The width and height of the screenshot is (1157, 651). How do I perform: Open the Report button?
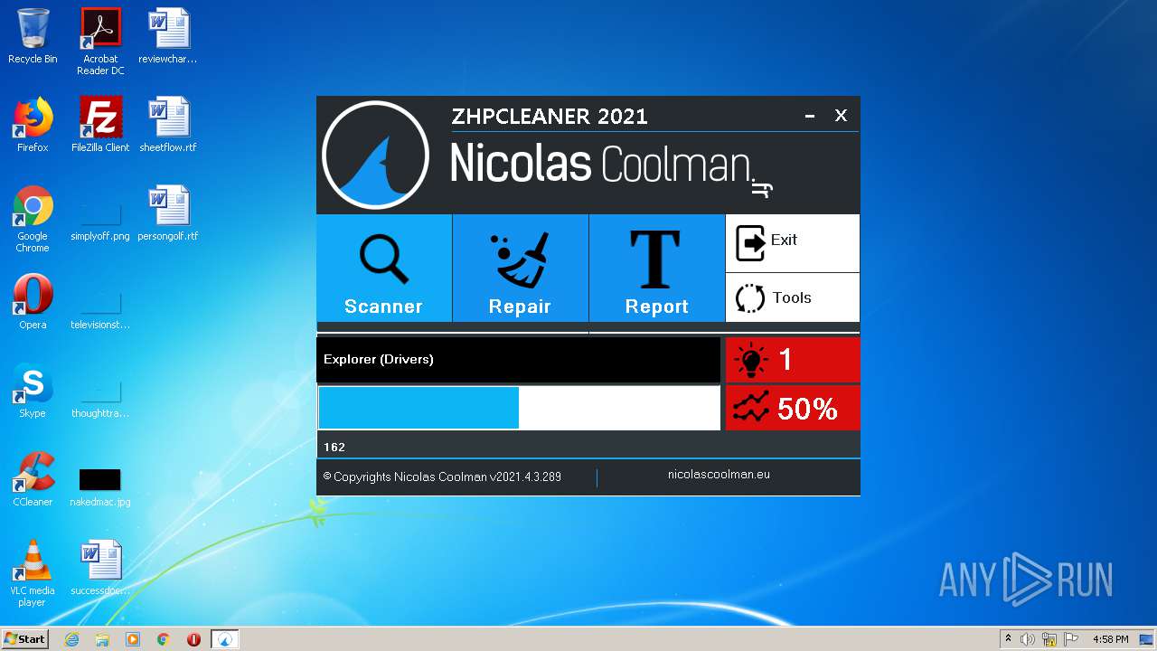tap(656, 268)
